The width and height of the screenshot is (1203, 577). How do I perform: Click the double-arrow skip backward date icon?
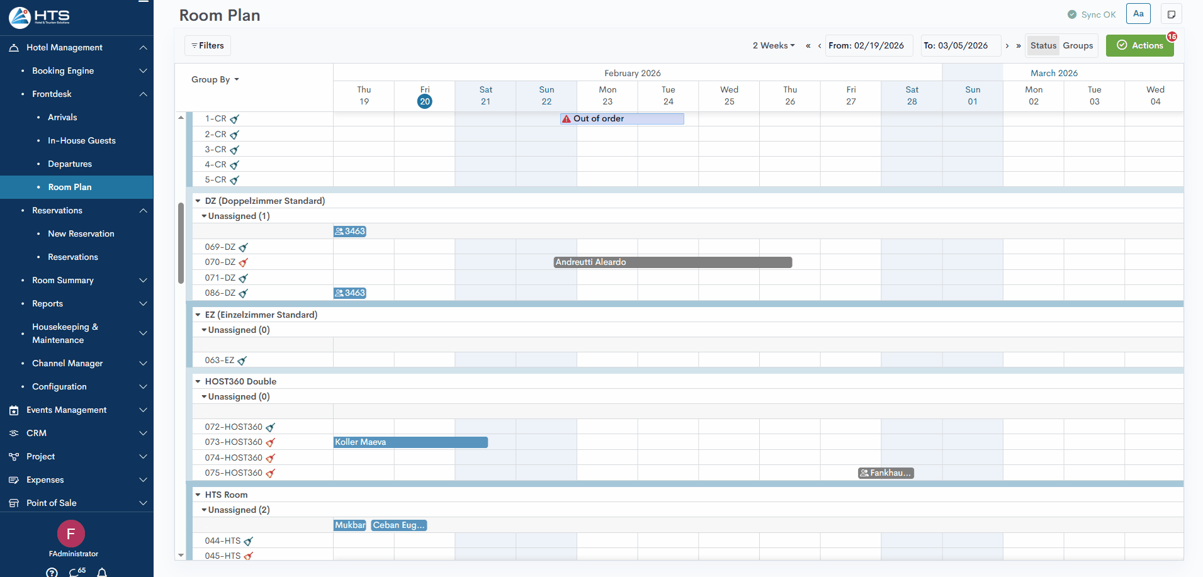tap(808, 46)
